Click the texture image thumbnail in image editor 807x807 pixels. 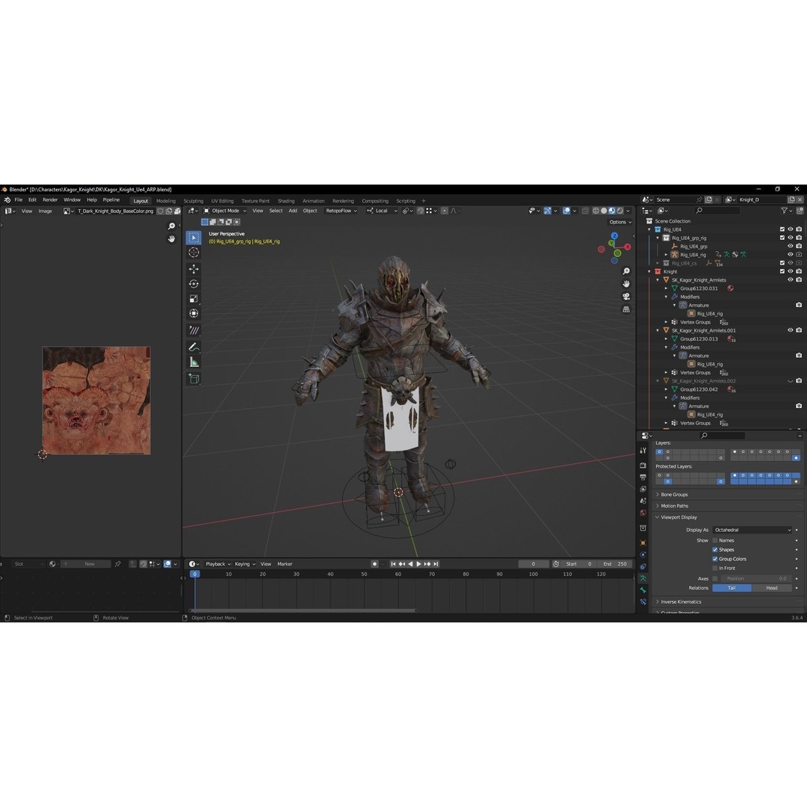coord(96,401)
